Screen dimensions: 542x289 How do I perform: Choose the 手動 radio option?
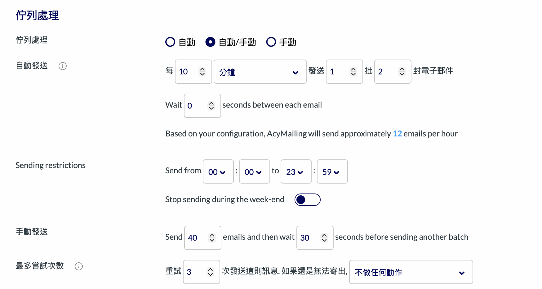271,42
